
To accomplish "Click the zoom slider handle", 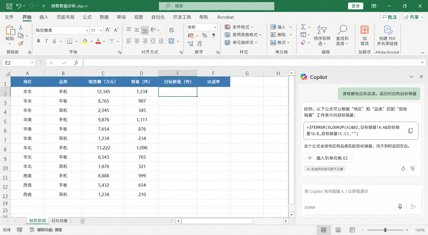I will click(385, 230).
